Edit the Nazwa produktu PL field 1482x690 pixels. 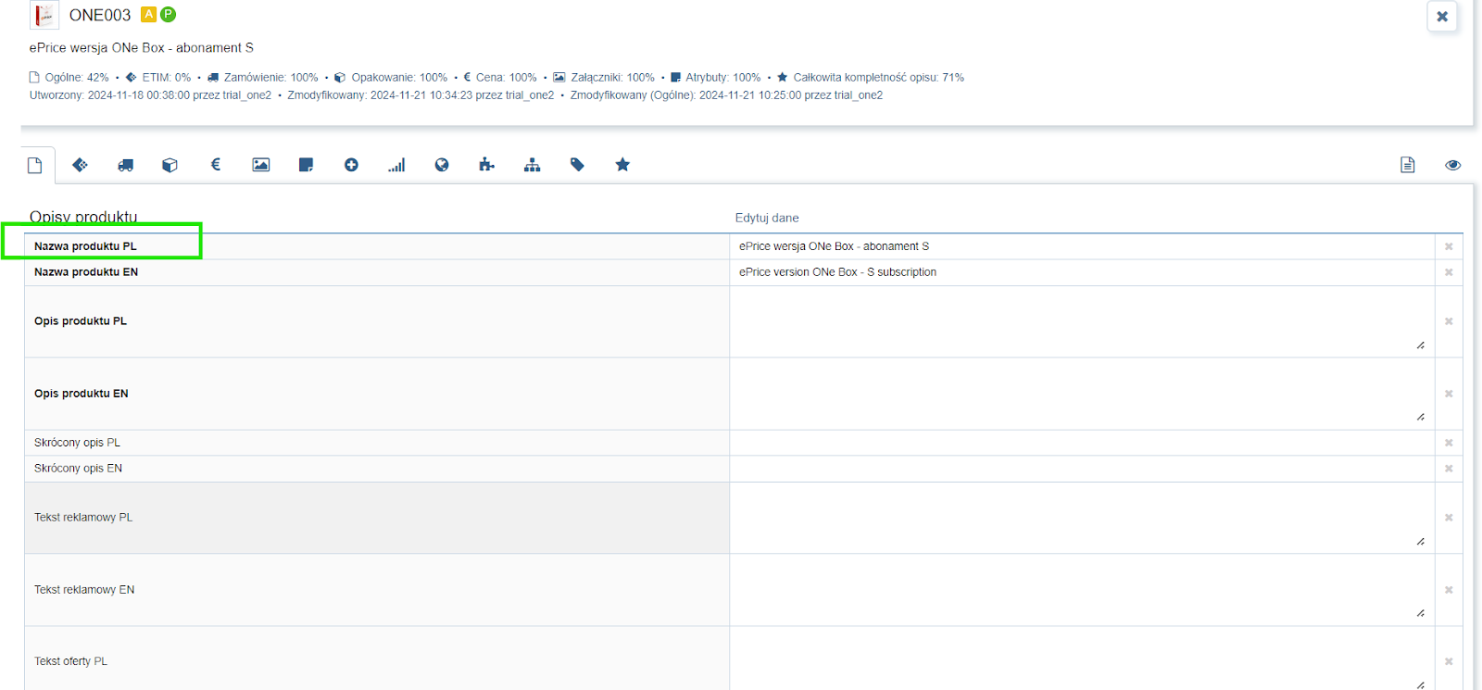[x=1082, y=246]
